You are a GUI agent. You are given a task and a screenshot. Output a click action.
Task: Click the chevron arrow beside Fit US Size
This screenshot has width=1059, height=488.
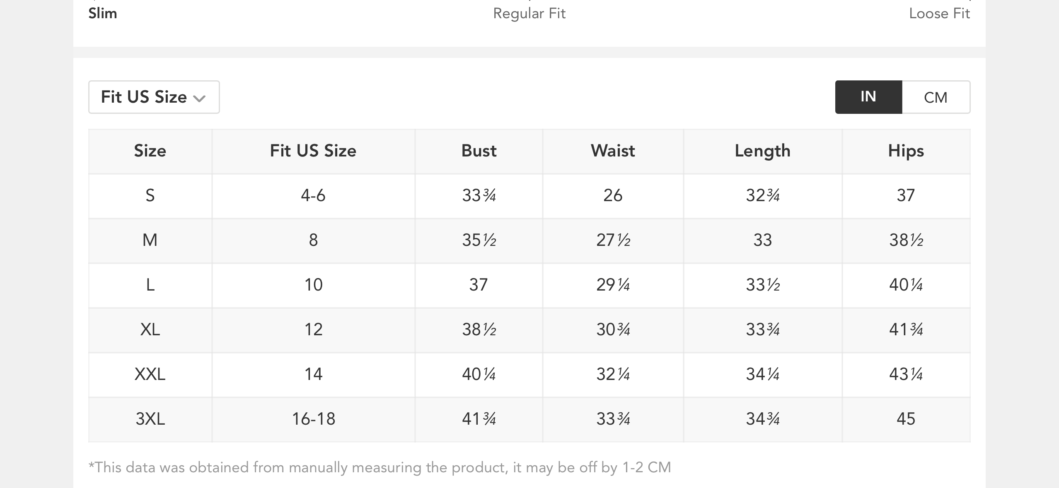click(x=200, y=99)
